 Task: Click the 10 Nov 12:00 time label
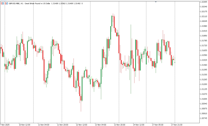tap(24, 125)
